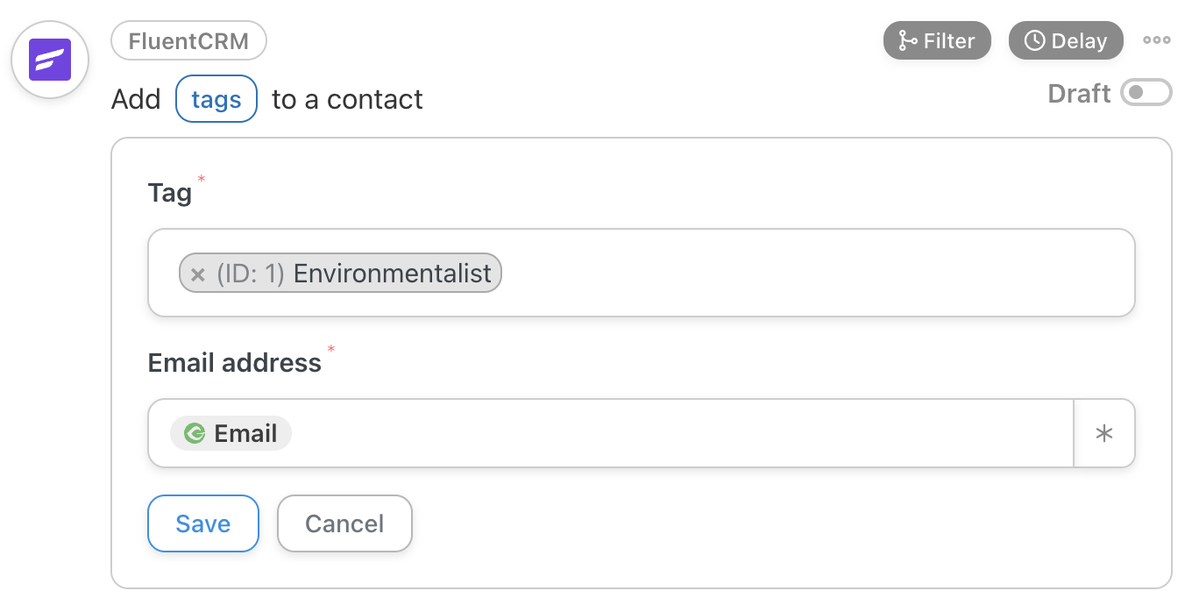This screenshot has width=1192, height=605.
Task: Click the clock icon on the Delay button
Action: [1036, 40]
